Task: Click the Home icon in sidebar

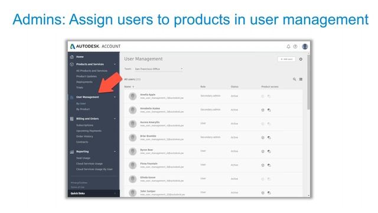Action: (72, 57)
